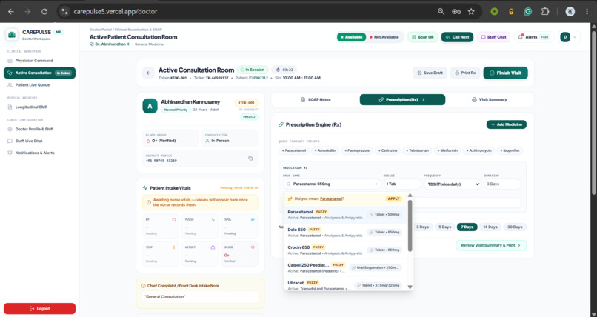Switch to SOAP Notes tab
The image size is (597, 317).
(316, 100)
